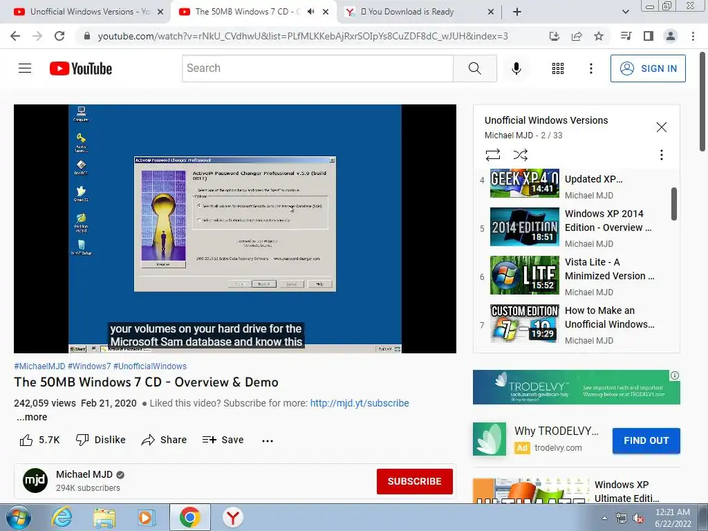The width and height of the screenshot is (708, 531).
Task: Open Michael MJD channel name
Action: 84,474
